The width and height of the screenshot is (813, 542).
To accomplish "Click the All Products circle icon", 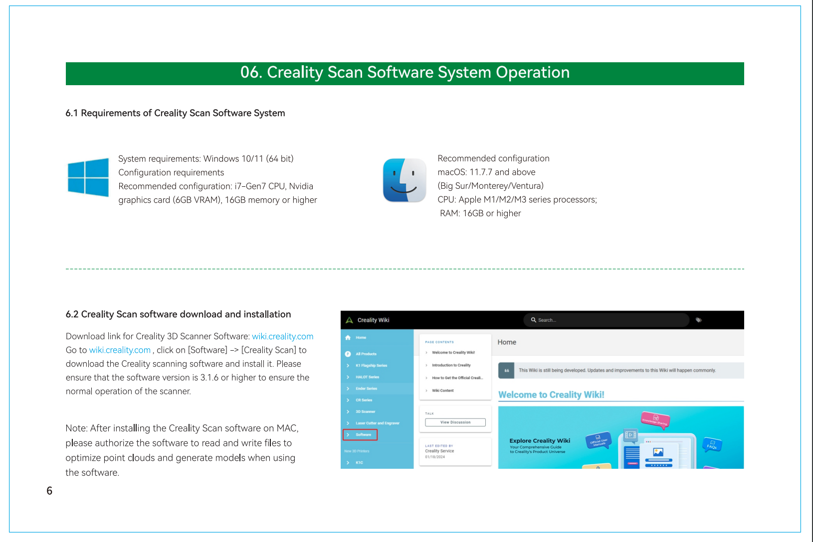I will [348, 354].
